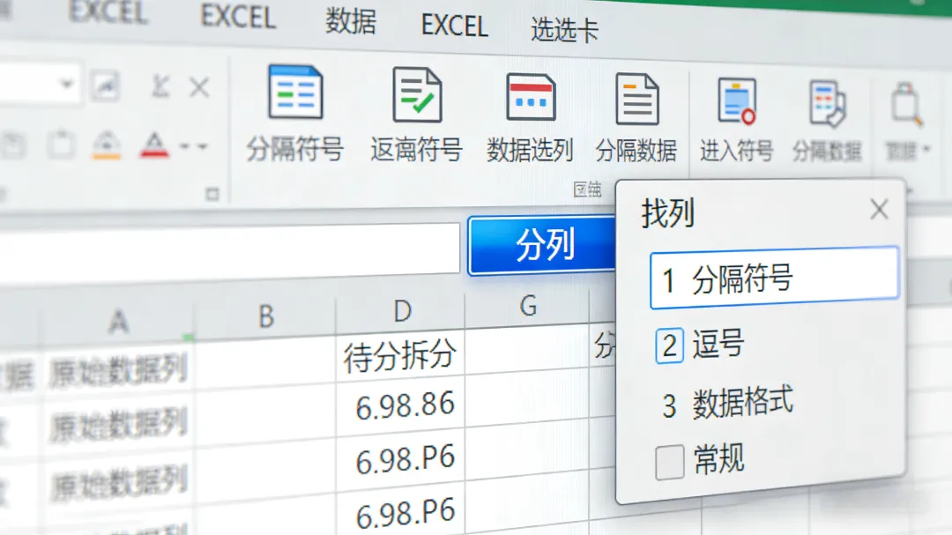952x535 pixels.
Task: Expand the font name dropdown arrow
Action: point(67,84)
